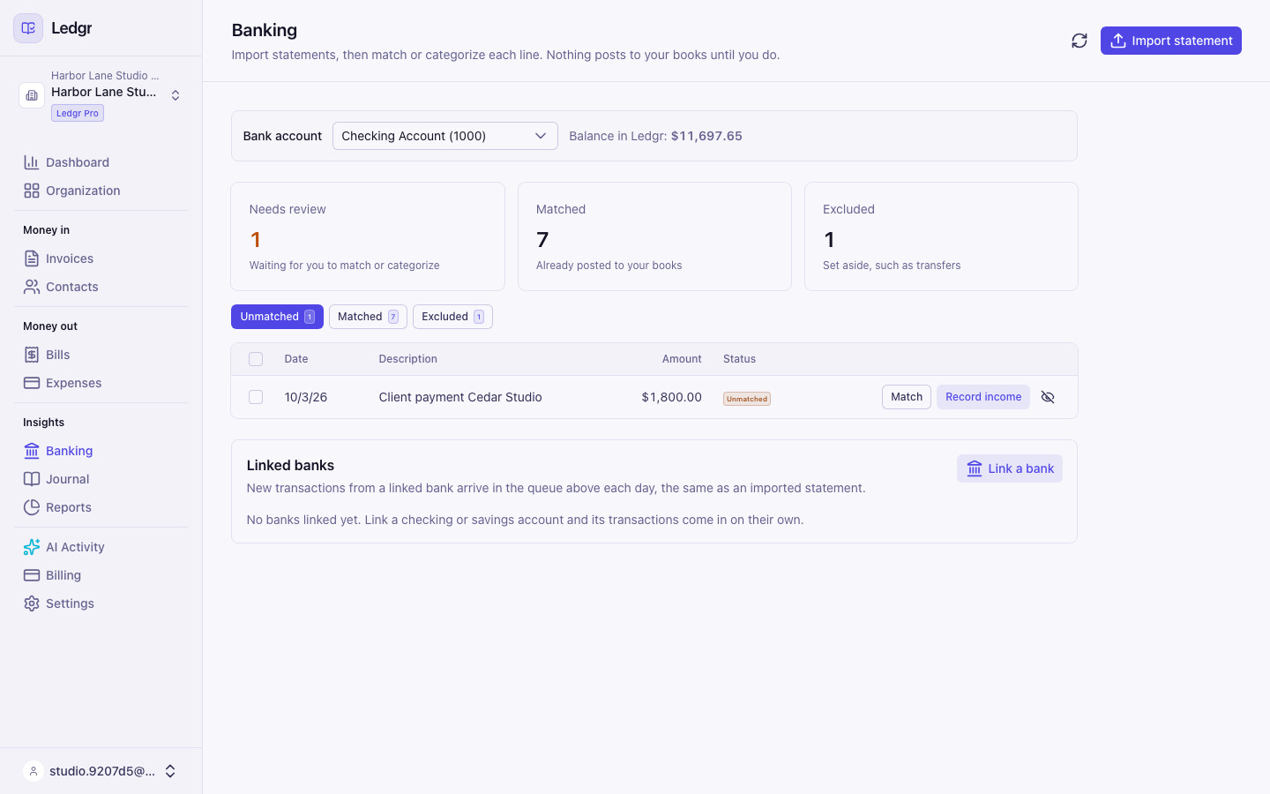This screenshot has height=794, width=1270.
Task: Click the Amount column header
Action: [682, 359]
